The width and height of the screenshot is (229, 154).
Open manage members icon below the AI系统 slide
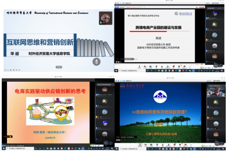click(x=168, y=145)
